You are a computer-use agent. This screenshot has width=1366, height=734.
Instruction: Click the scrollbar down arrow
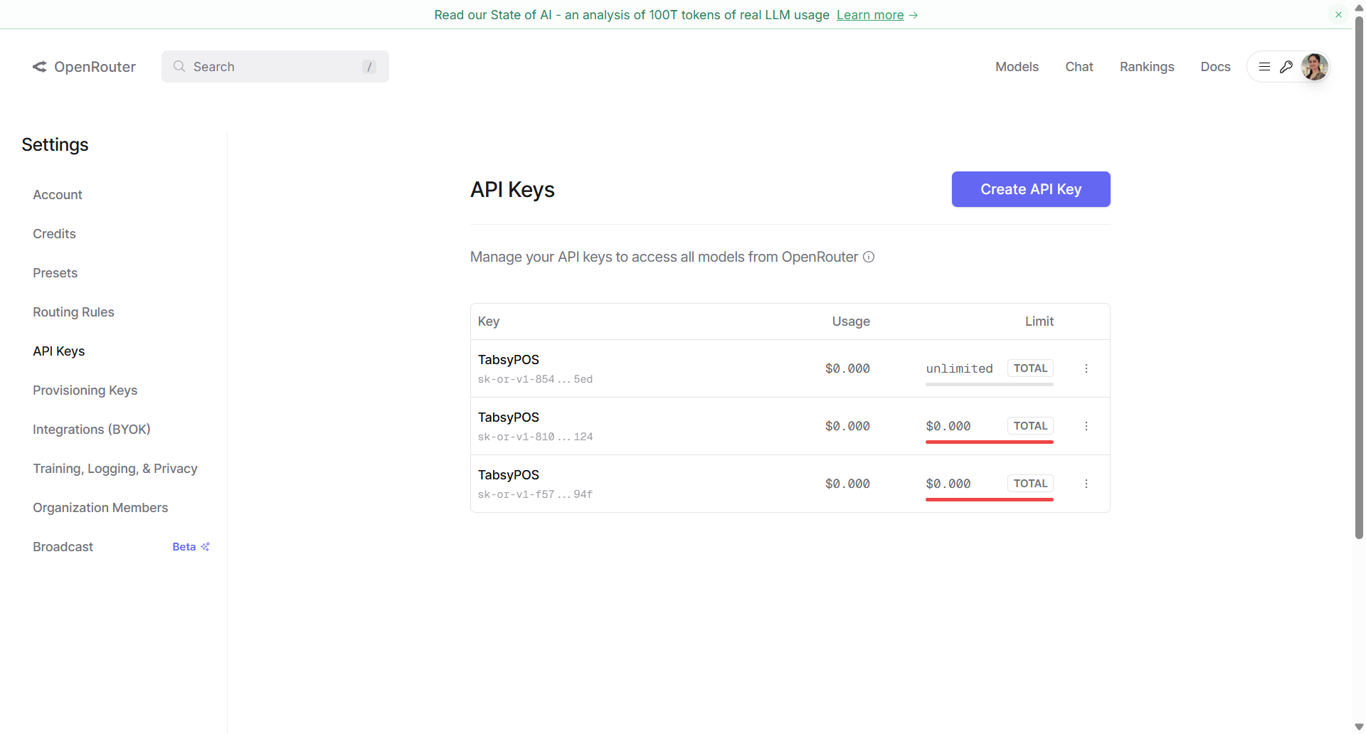click(1359, 727)
